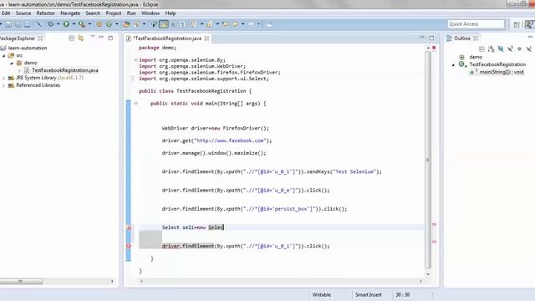Click the Search flashlight icon in toolbar

[x=136, y=24]
